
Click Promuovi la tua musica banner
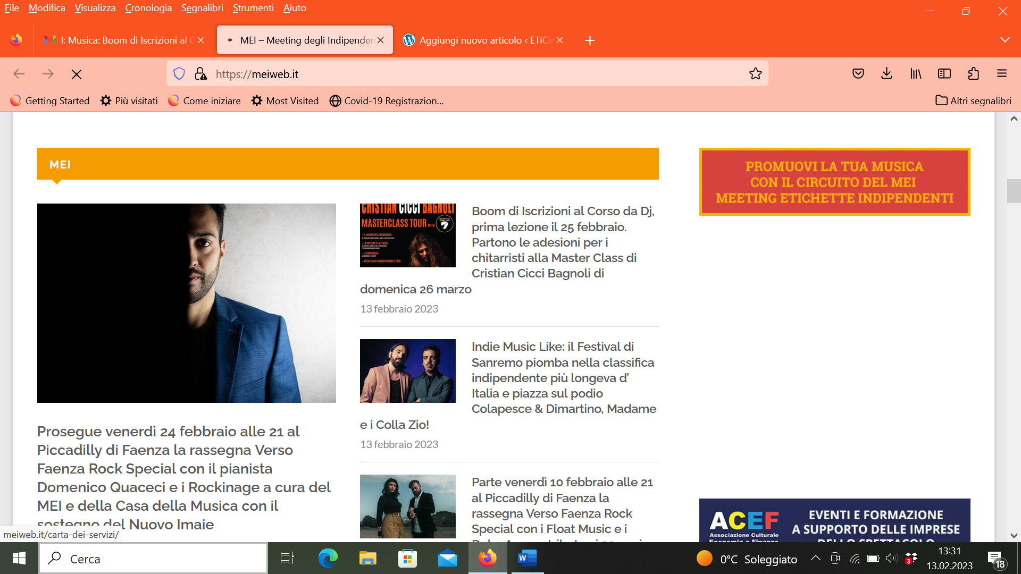[x=835, y=182]
